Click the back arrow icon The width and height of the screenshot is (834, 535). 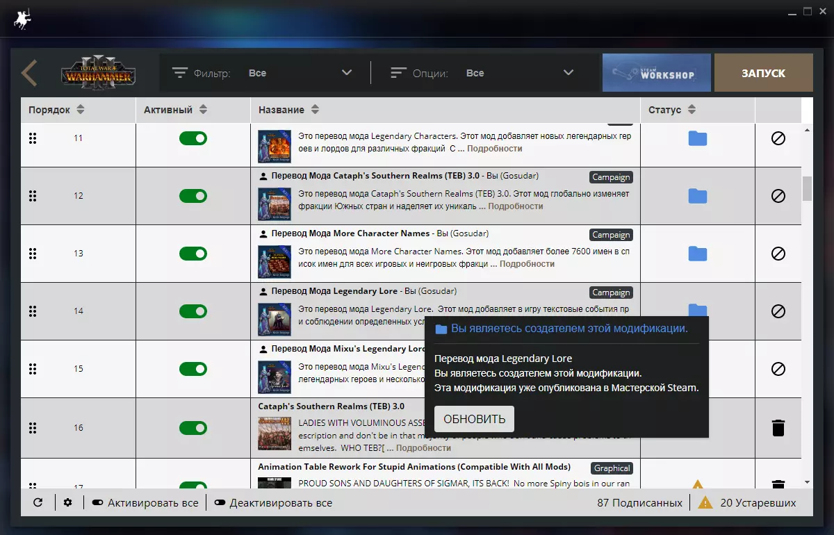click(x=29, y=73)
